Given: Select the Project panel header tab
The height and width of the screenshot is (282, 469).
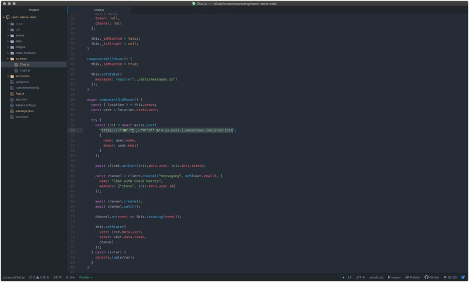Looking at the screenshot, I should 34,10.
